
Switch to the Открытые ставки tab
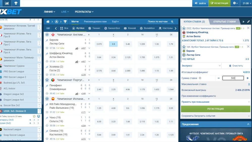tap(224, 22)
